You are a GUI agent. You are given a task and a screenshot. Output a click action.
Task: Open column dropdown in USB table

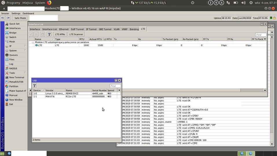(120, 90)
